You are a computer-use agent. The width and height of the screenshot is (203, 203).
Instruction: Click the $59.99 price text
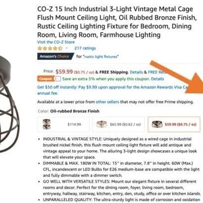pos(64,72)
